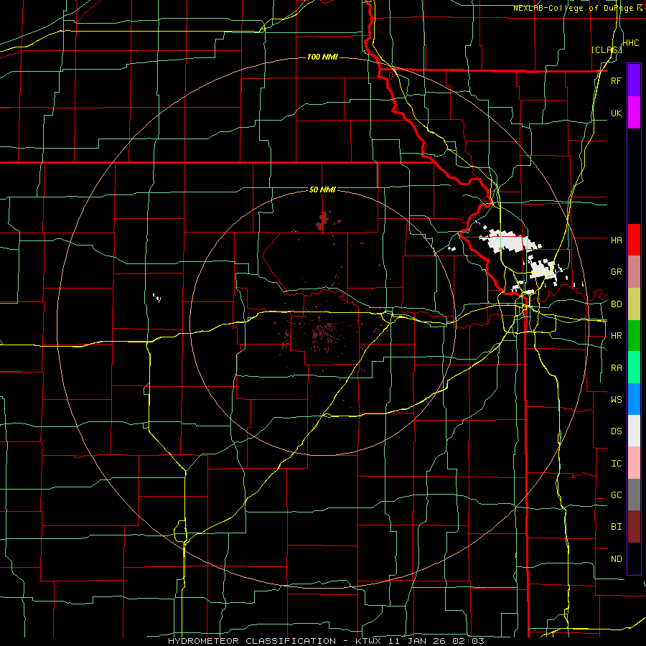Image resolution: width=646 pixels, height=646 pixels.
Task: Click the blue WS legend swatch
Action: click(634, 399)
